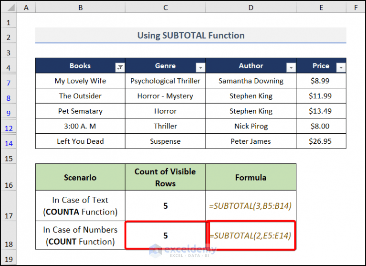Screen dimensions: 366x266
Task: Select row 19 header
Action: [x=9, y=257]
